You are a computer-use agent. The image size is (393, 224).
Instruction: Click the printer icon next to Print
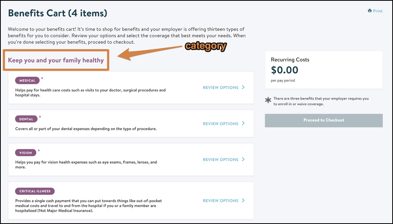coord(370,11)
